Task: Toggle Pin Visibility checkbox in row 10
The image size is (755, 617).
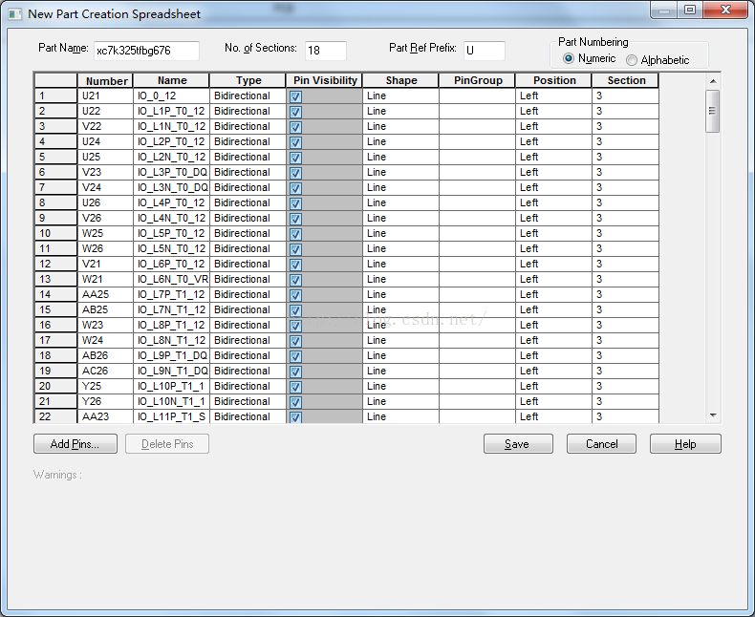Action: [295, 234]
